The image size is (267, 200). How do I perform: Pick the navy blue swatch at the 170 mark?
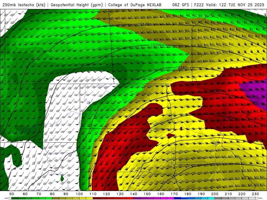[178, 198]
